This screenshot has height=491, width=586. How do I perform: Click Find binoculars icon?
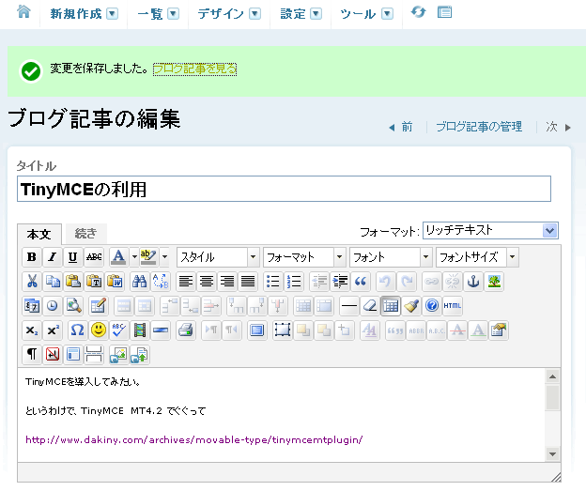click(x=140, y=282)
